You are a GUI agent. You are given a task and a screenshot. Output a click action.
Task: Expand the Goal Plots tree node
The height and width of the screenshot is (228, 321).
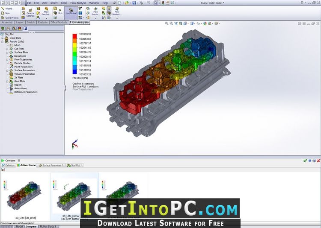tap(7, 81)
